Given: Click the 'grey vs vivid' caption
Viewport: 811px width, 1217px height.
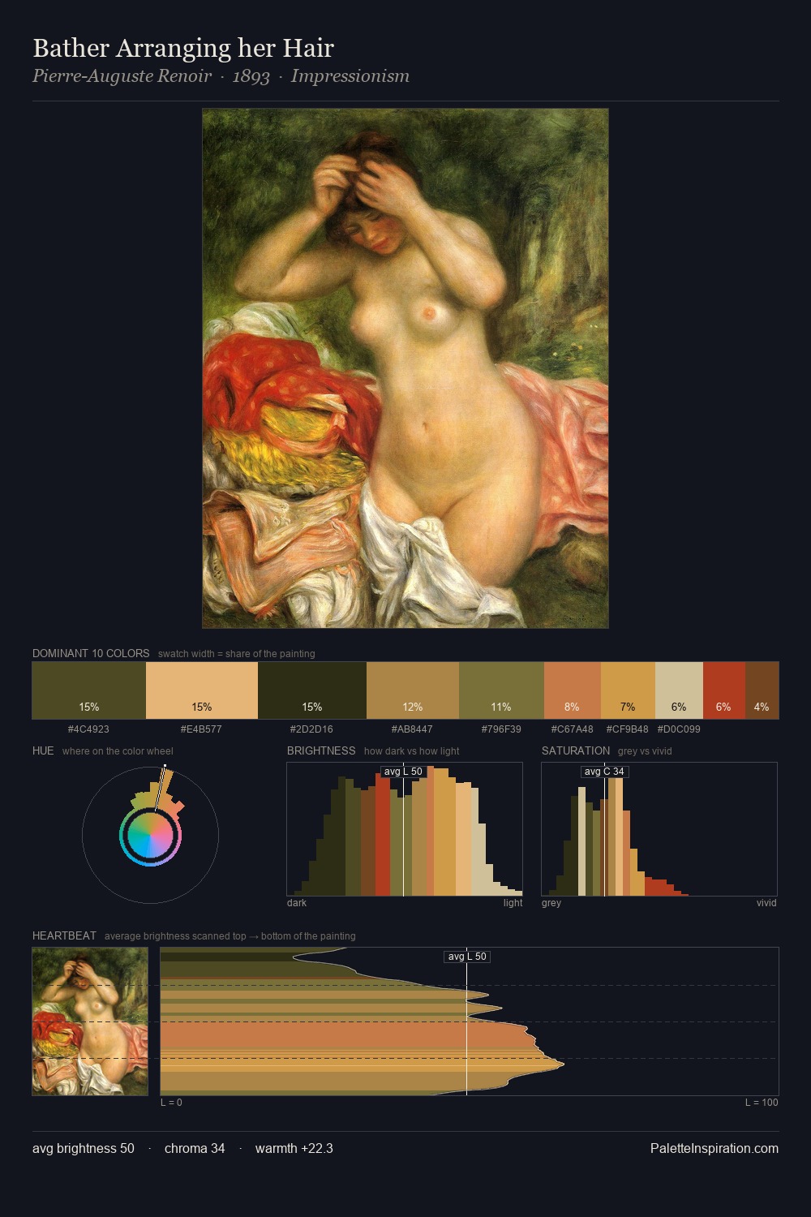Looking at the screenshot, I should point(645,751).
